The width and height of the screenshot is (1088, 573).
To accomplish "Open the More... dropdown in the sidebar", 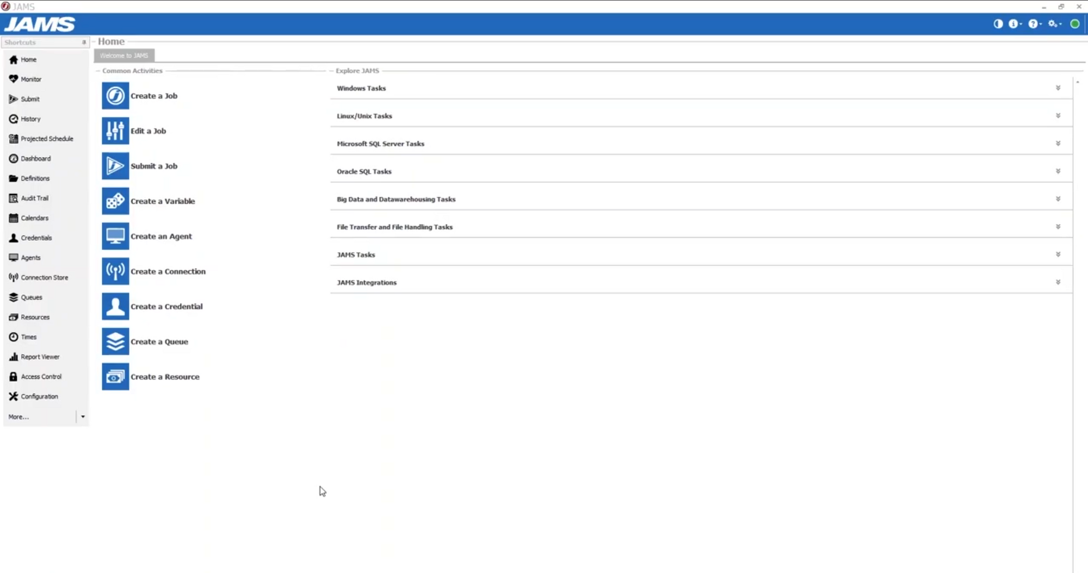I will click(x=83, y=416).
